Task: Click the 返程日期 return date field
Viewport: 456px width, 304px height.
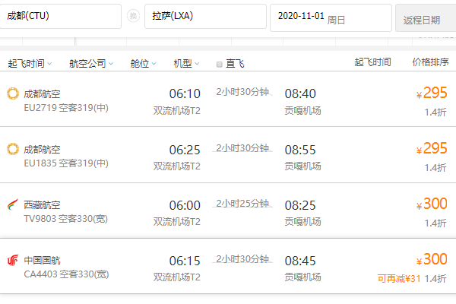Action: pos(426,18)
